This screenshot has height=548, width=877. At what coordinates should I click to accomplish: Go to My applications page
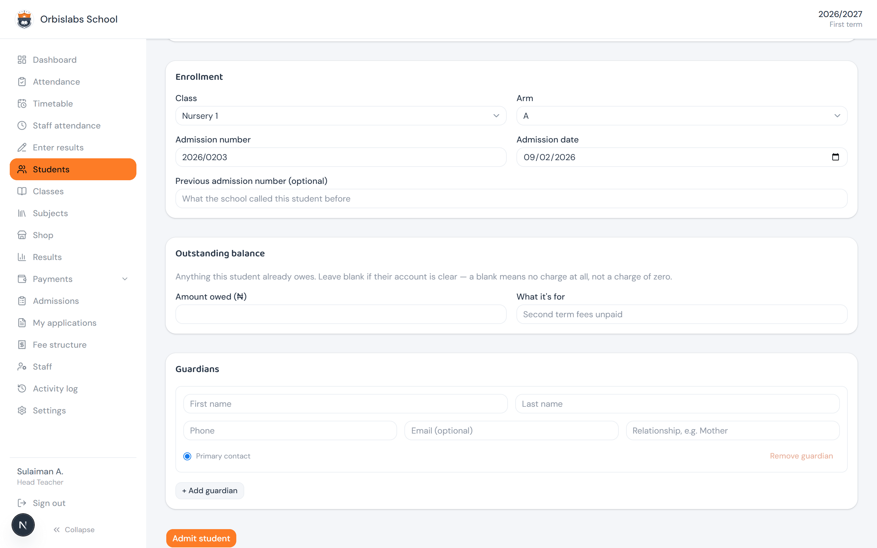pyautogui.click(x=73, y=323)
